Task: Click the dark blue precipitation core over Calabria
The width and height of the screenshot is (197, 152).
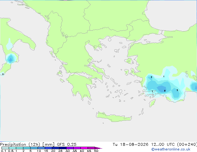Action: 11,60
